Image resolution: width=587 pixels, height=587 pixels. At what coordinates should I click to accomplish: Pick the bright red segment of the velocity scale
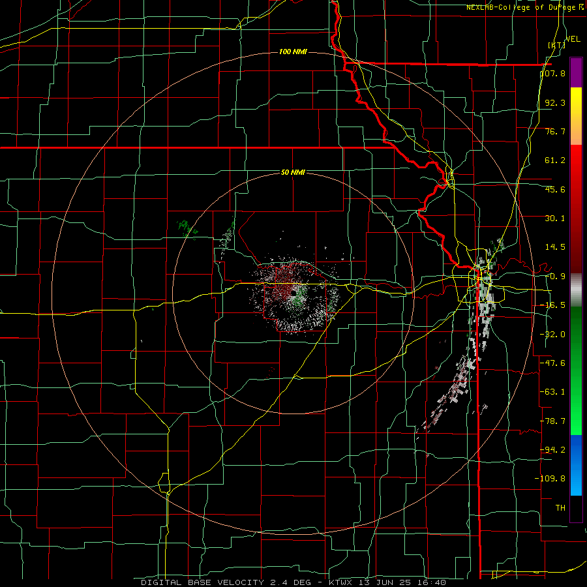click(x=576, y=161)
